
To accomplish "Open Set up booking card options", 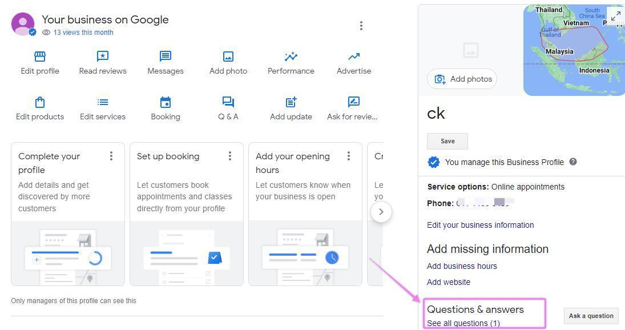I will (230, 156).
